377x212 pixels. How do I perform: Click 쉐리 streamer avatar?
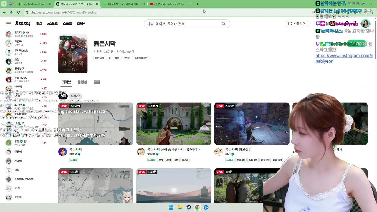[x=219, y=152]
